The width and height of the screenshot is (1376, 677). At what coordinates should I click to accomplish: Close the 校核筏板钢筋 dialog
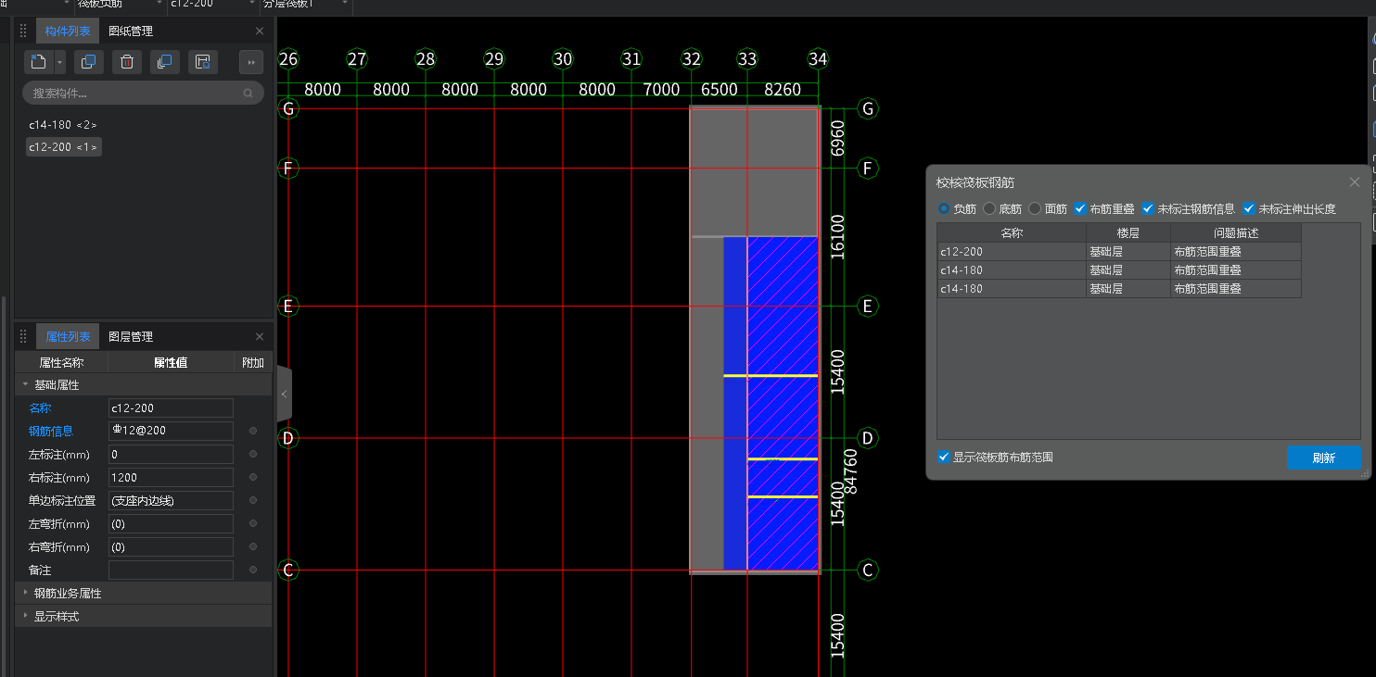(x=1355, y=182)
